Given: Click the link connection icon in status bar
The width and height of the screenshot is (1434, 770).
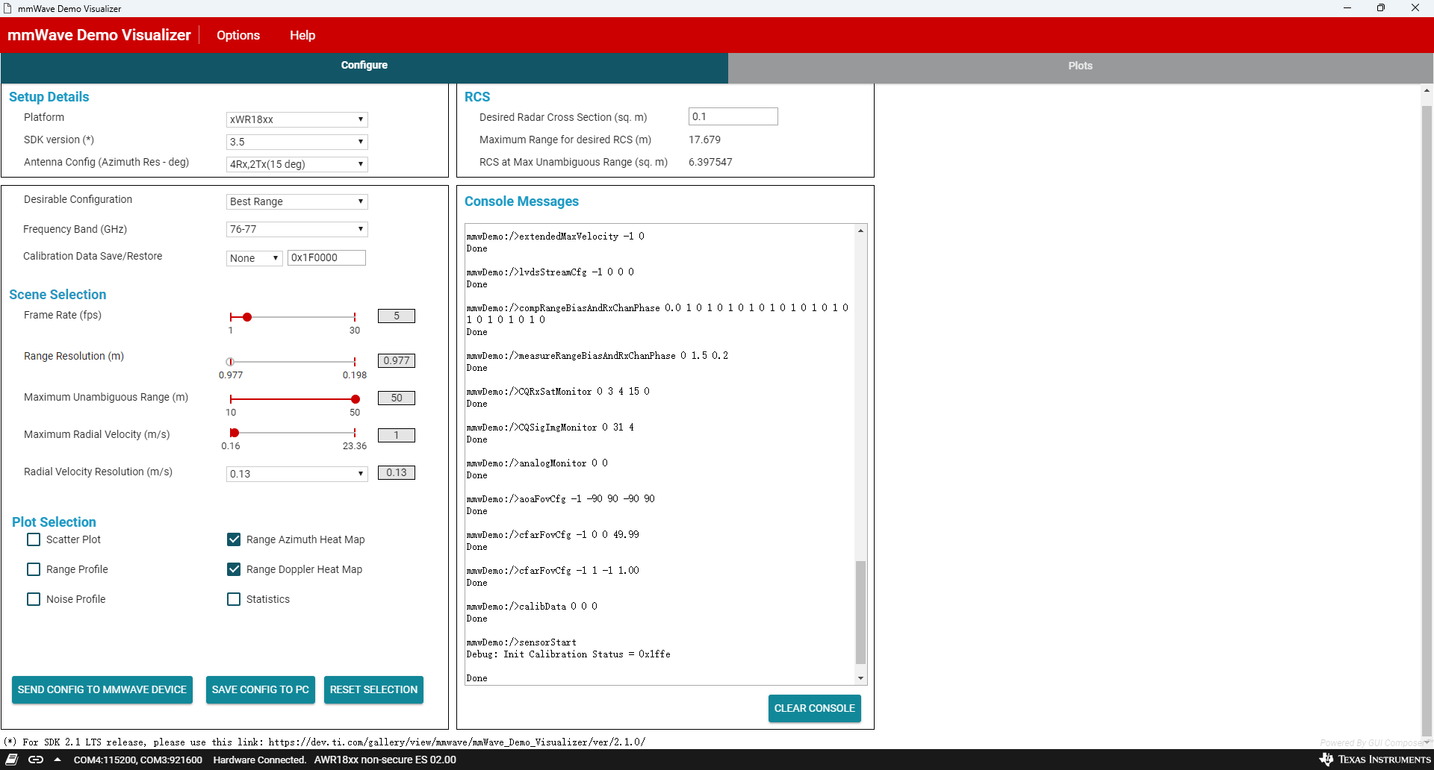Looking at the screenshot, I should (x=36, y=760).
